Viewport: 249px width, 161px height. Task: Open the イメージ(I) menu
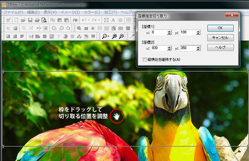[70, 12]
